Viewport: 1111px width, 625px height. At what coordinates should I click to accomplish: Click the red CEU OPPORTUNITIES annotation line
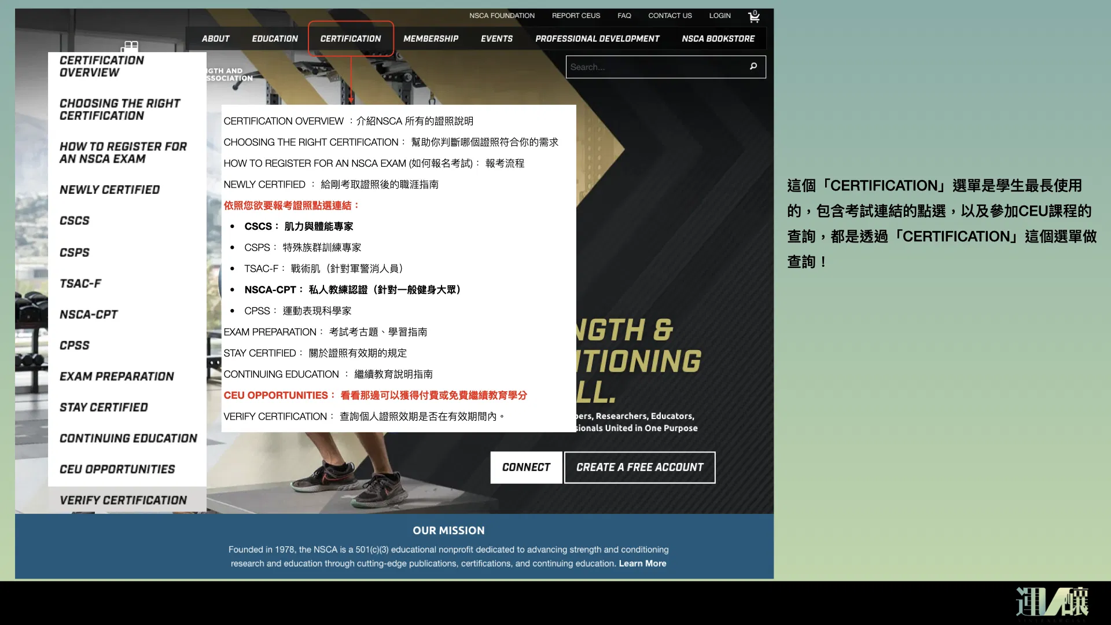(376, 395)
